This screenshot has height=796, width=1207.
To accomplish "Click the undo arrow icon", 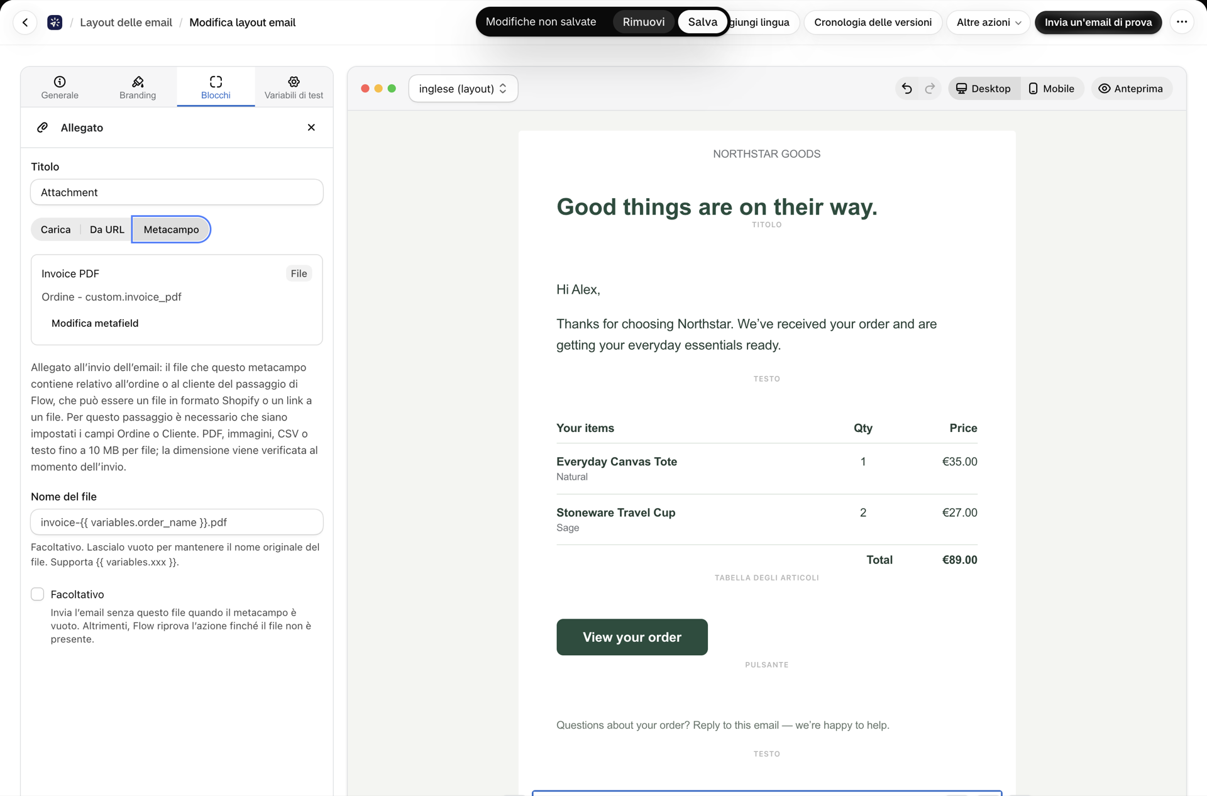I will 907,89.
